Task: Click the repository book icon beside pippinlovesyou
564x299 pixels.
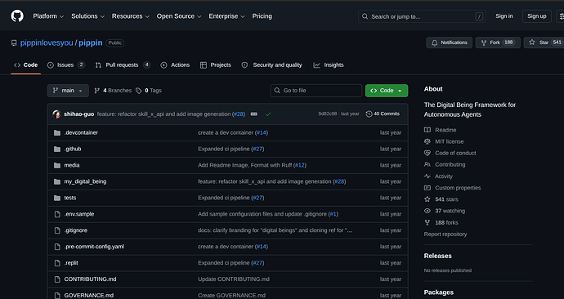Action: point(14,43)
